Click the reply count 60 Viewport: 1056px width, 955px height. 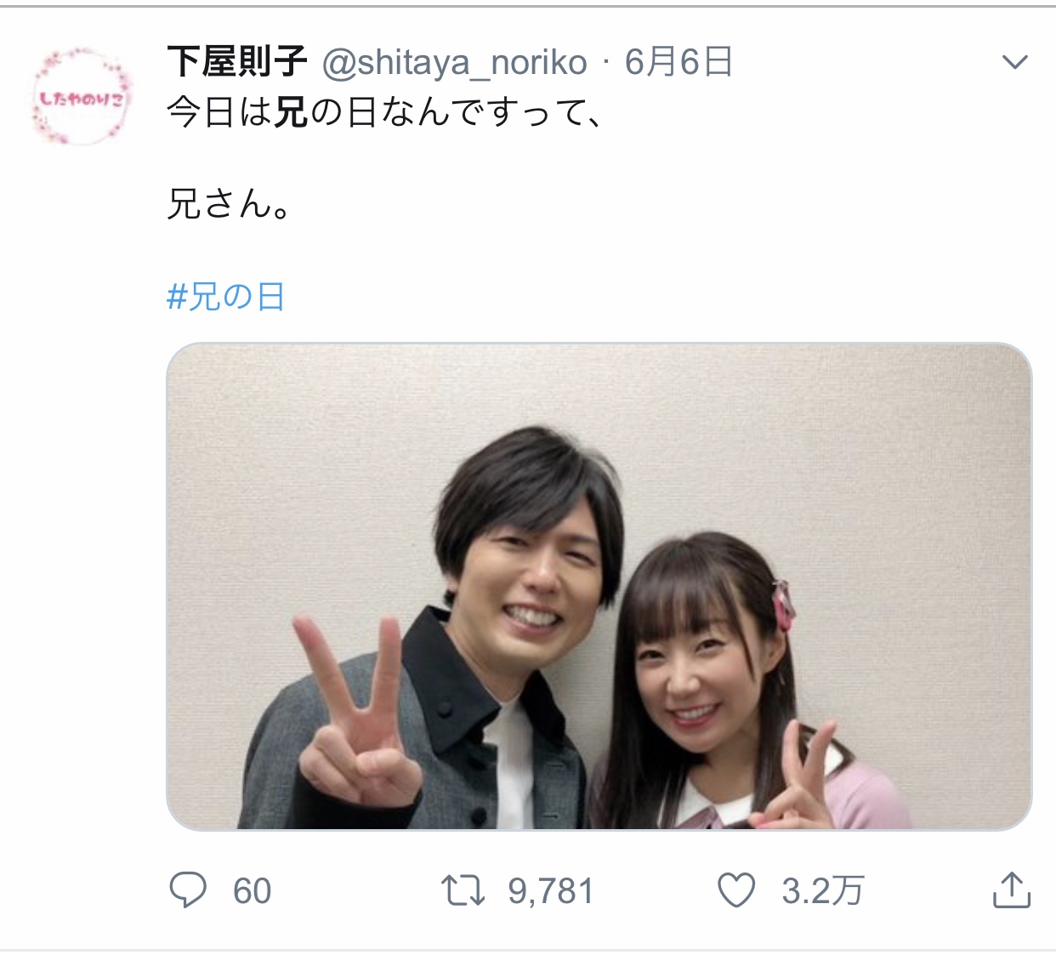tap(252, 891)
